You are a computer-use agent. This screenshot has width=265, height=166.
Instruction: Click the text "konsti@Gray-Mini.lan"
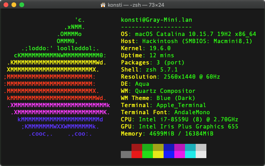(x=156, y=20)
